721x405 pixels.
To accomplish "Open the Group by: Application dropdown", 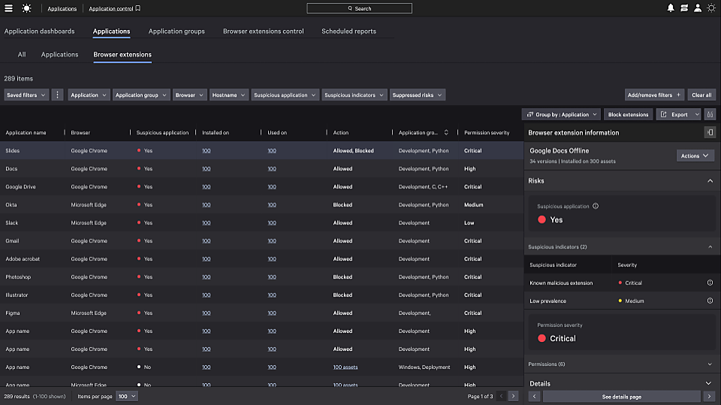I will tap(561, 115).
